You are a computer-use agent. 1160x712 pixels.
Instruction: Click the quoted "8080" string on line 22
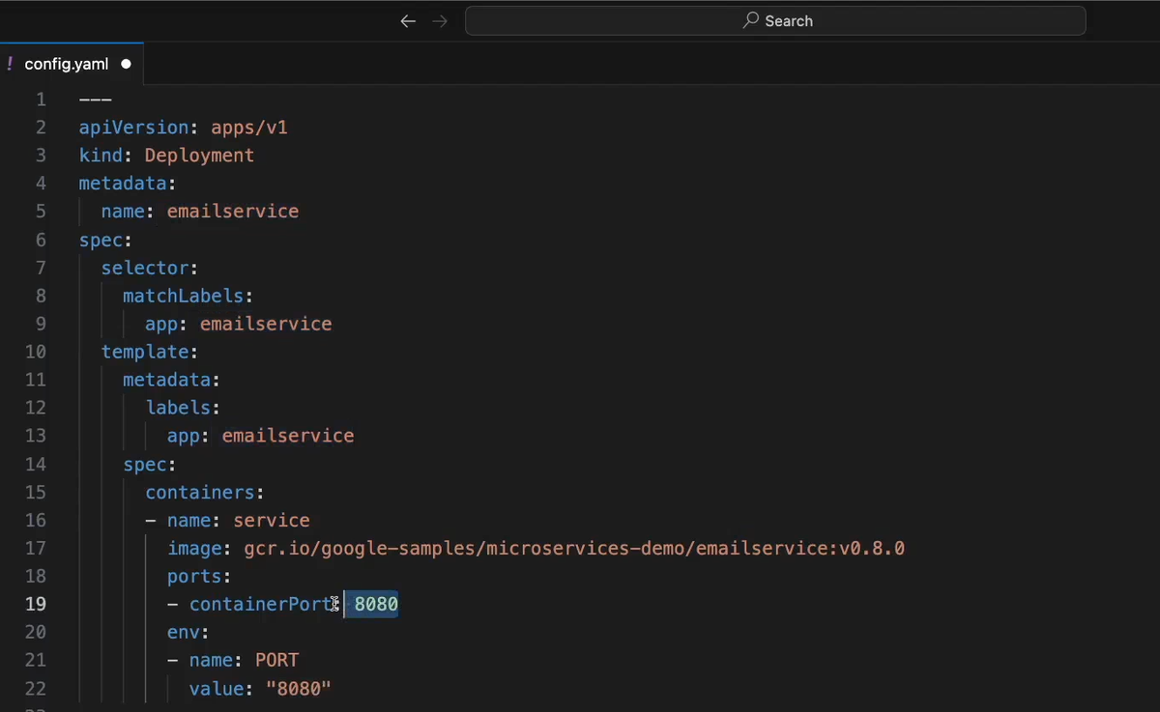(299, 688)
